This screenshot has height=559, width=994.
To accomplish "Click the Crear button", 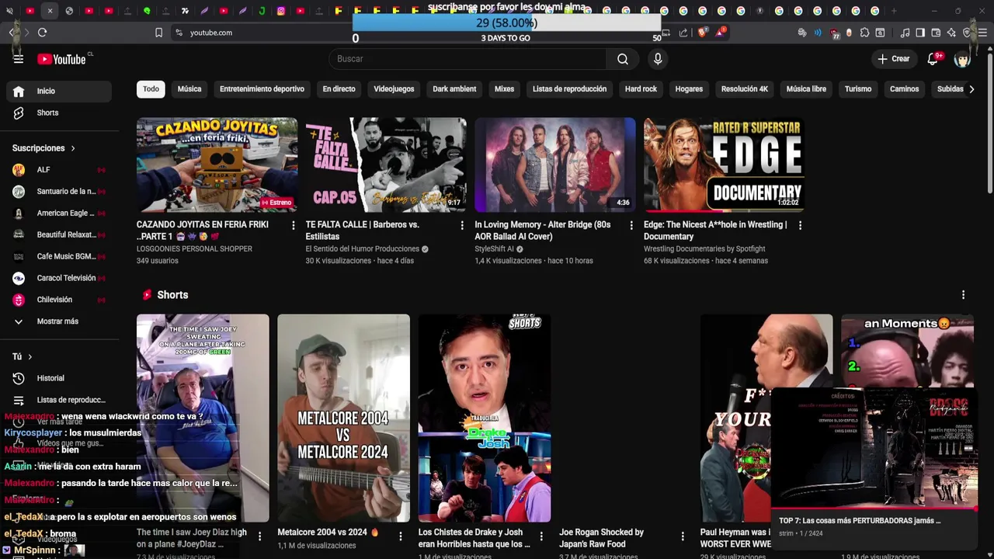I will point(893,59).
